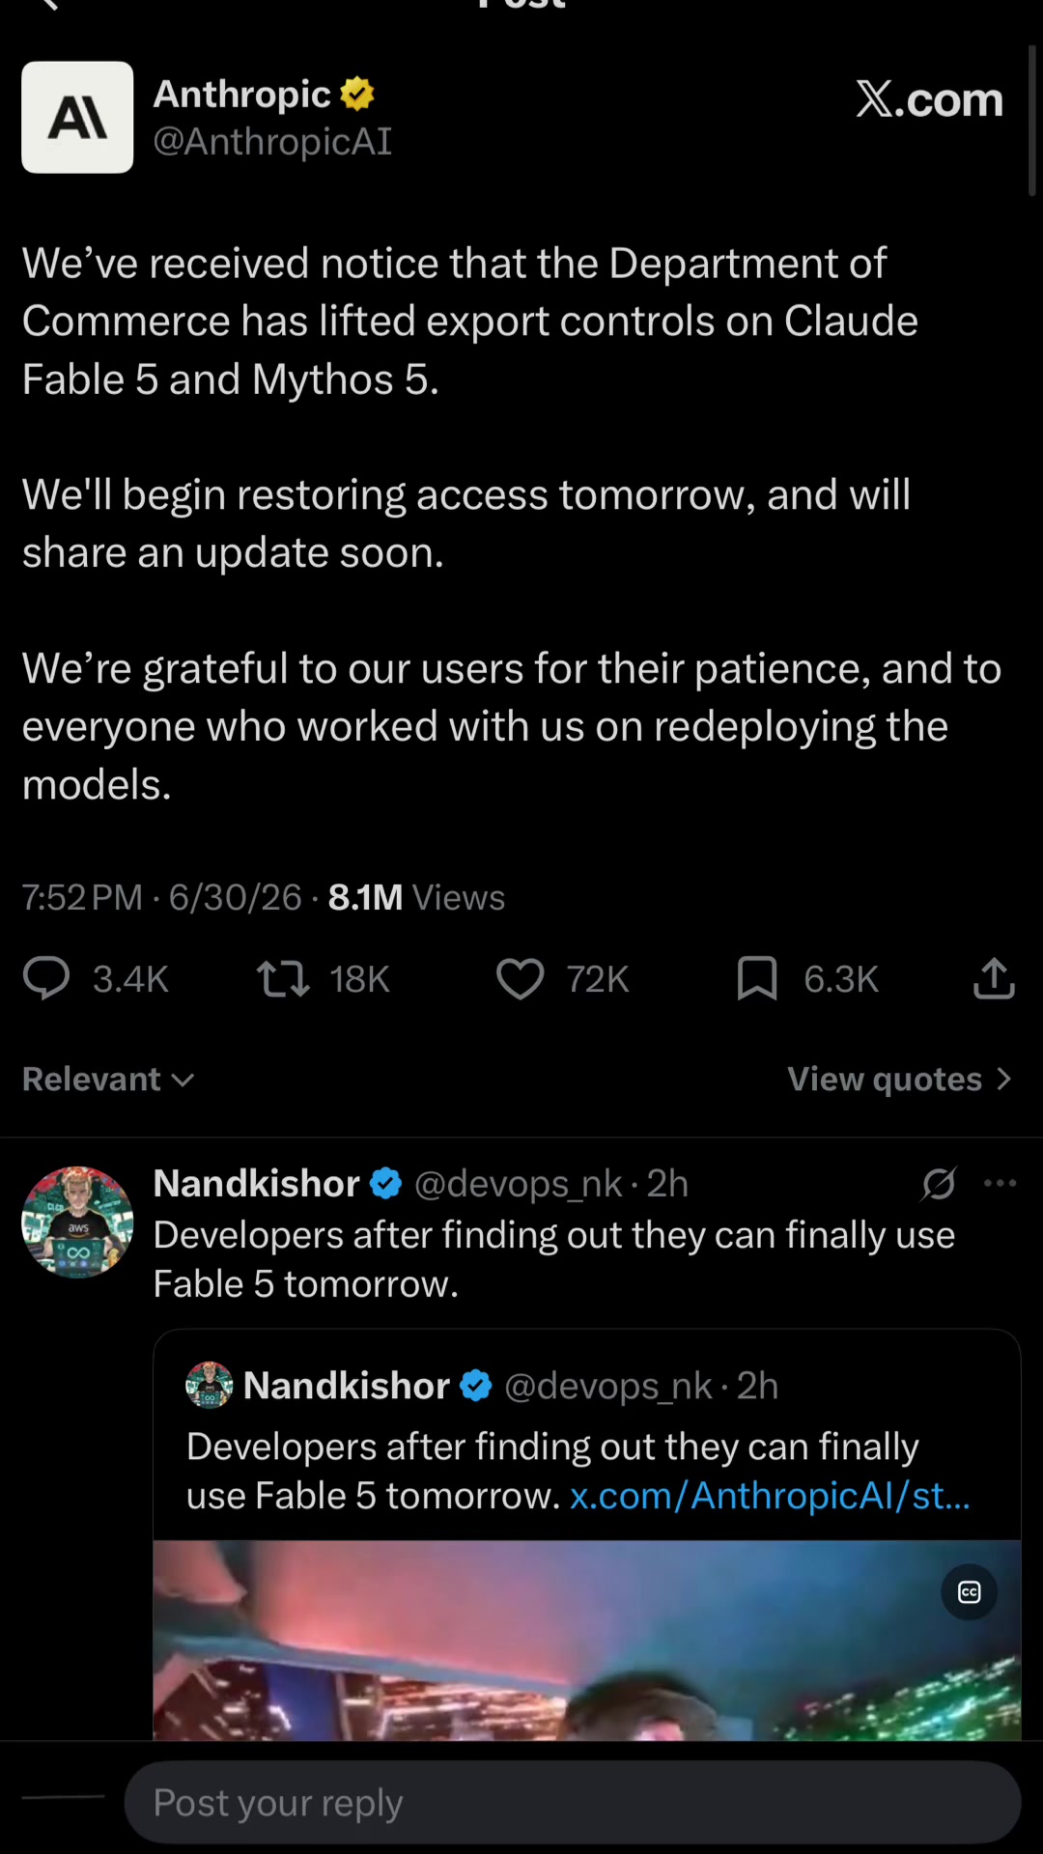Go back with top-left arrow

(x=48, y=5)
